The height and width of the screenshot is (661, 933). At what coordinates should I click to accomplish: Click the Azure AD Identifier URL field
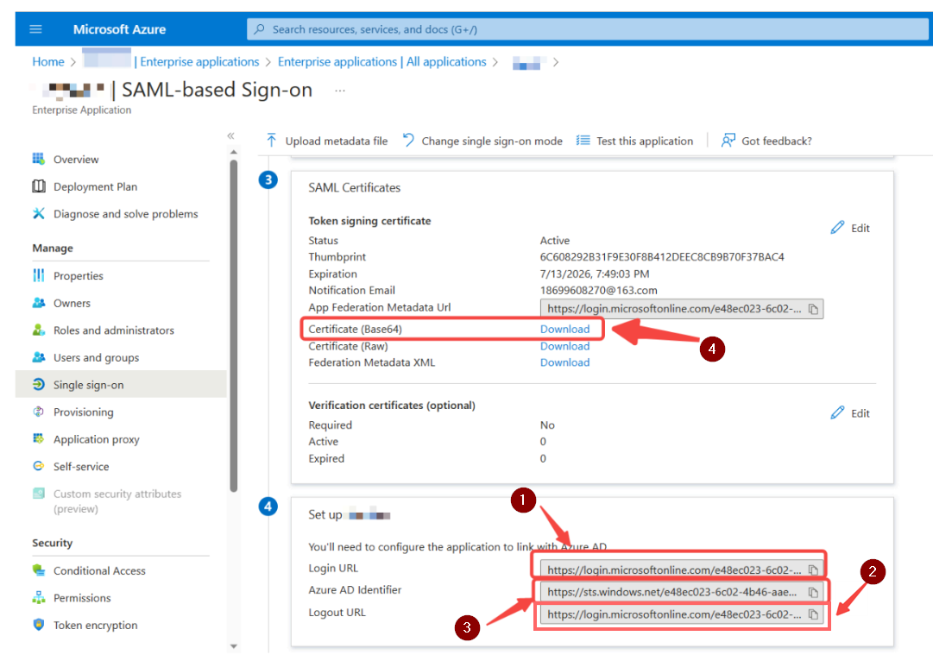[682, 592]
